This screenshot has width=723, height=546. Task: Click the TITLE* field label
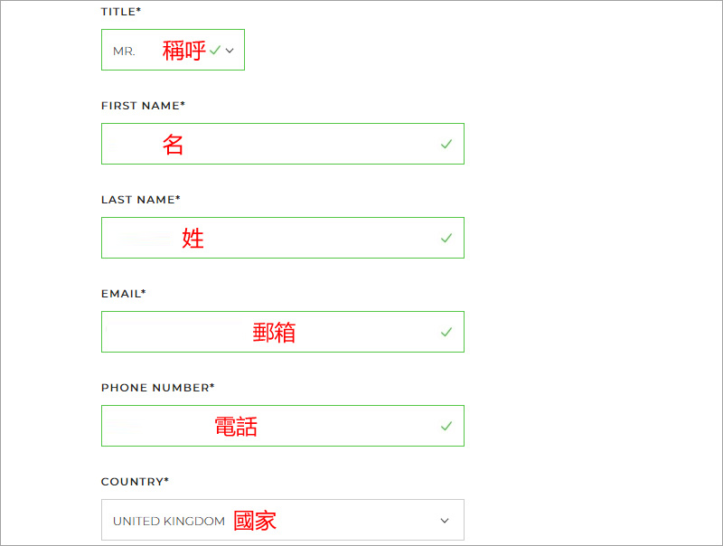point(121,12)
